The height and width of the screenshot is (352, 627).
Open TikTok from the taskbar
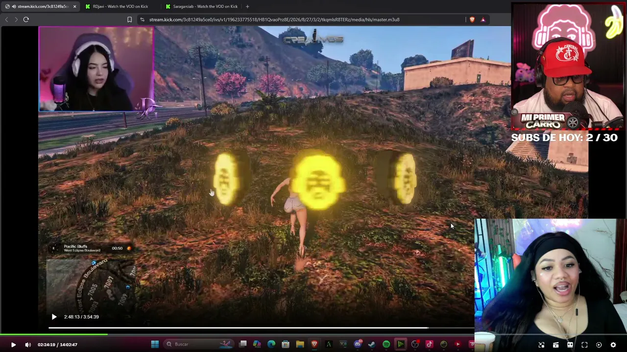429,344
